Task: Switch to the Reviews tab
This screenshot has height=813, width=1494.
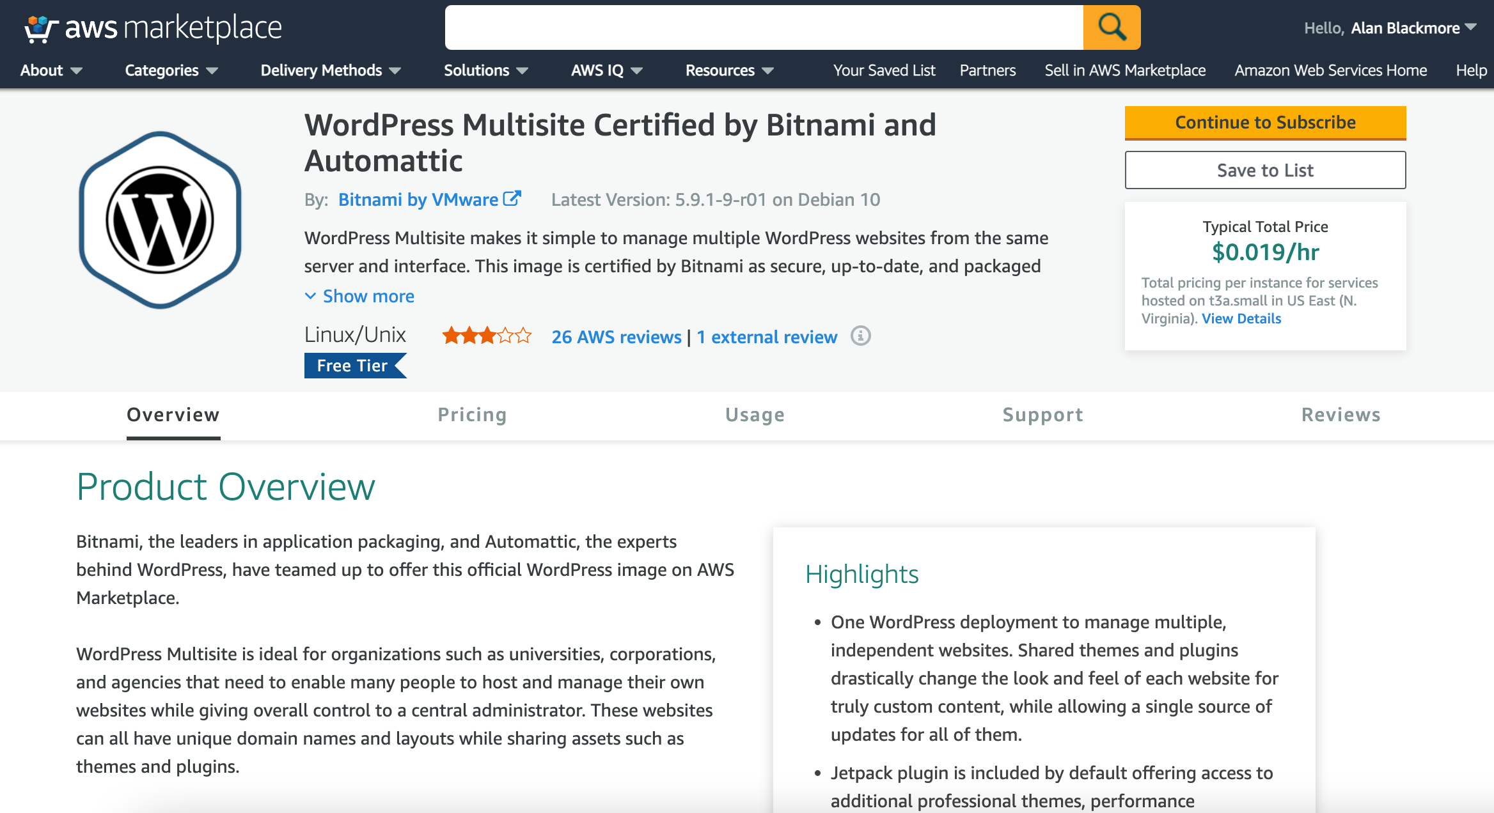Action: (1341, 415)
